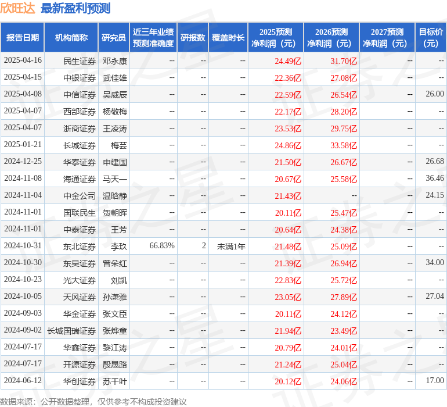Click the 25.04亿 profit value
Image resolution: width=447 pixels, height=407 pixels.
pyautogui.click(x=344, y=365)
